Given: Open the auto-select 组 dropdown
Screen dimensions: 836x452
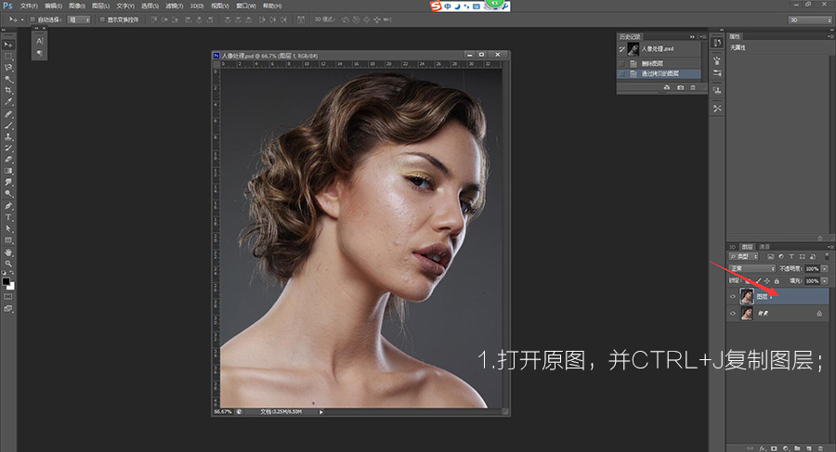Looking at the screenshot, I should [78, 19].
